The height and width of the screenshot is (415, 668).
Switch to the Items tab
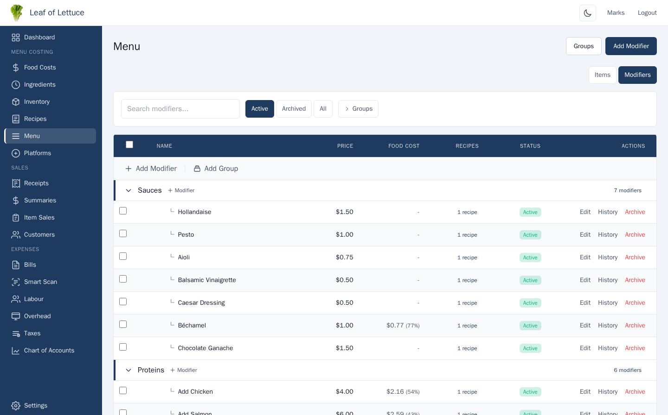(x=602, y=75)
